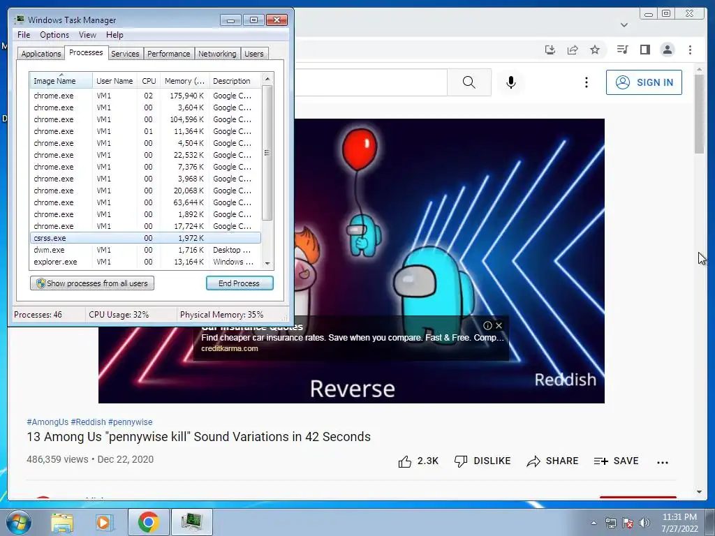Open Chrome's three-dot main menu

click(690, 50)
